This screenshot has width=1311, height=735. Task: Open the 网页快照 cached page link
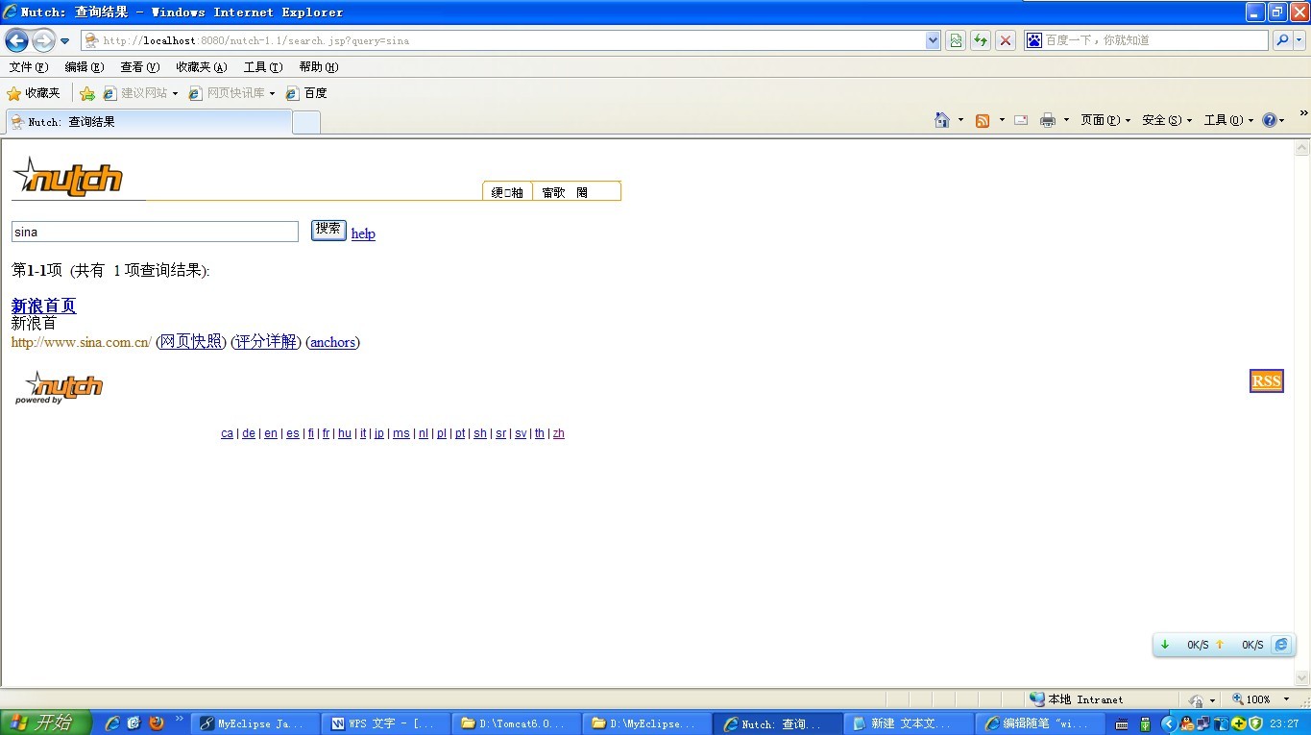tap(191, 341)
